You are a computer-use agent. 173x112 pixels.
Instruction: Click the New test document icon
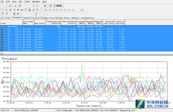pos(3,6)
